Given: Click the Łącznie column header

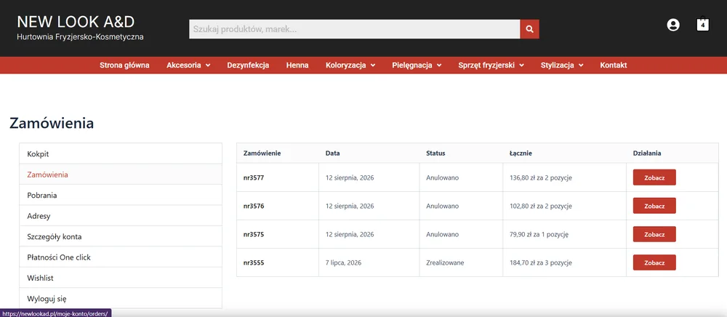Looking at the screenshot, I should (x=521, y=153).
